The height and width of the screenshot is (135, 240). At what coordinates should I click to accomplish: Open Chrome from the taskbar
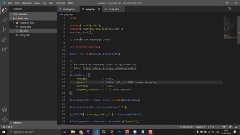(x=81, y=132)
